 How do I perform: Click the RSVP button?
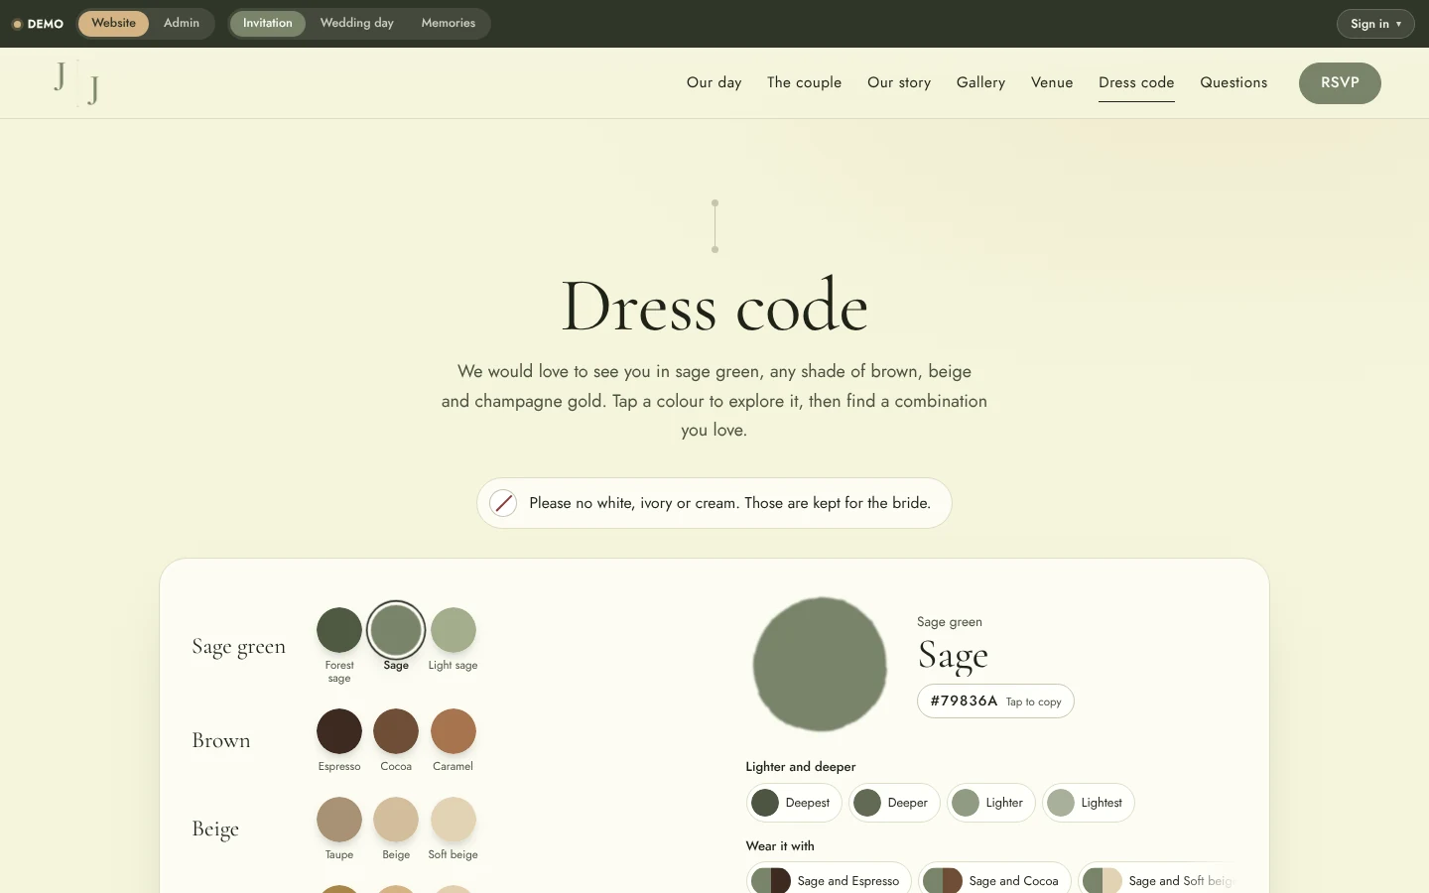pos(1340,82)
